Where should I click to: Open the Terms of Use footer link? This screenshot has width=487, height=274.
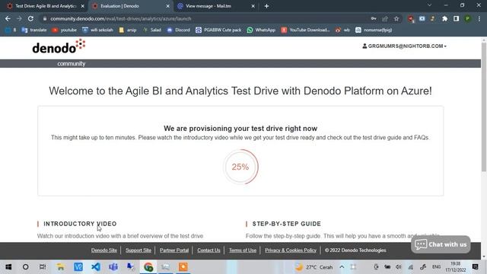tap(243, 250)
